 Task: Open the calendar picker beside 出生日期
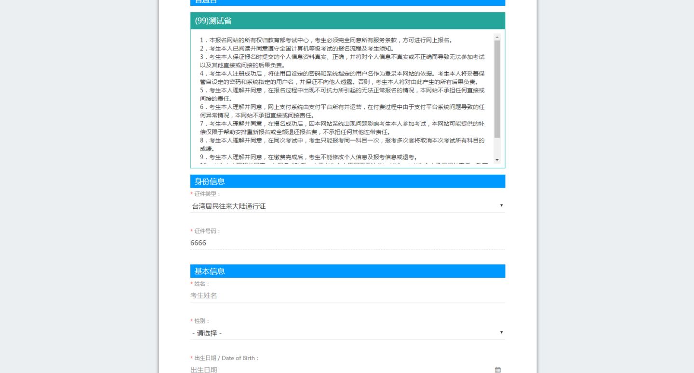[497, 369]
